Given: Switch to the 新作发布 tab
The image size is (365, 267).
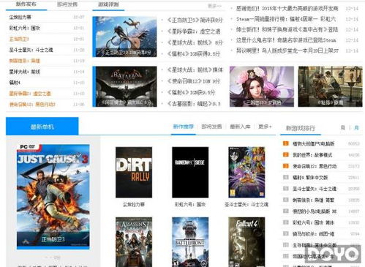Looking at the screenshot, I should [26, 4].
